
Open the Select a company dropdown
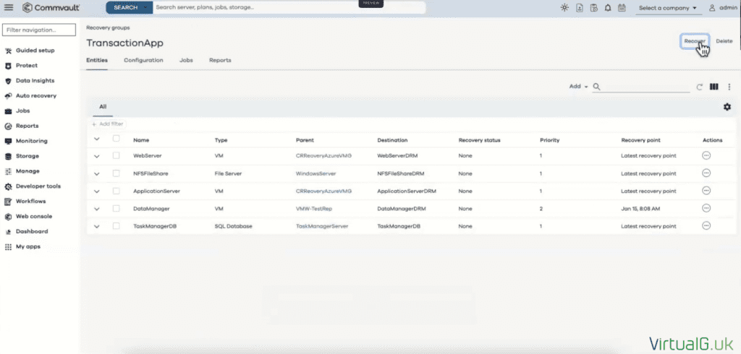coord(668,8)
